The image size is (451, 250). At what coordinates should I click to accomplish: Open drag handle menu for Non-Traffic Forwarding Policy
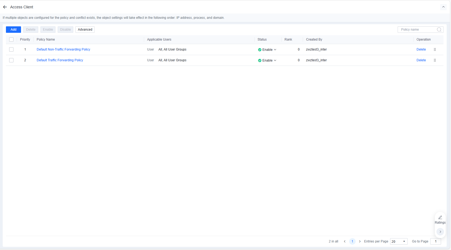[x=435, y=49]
